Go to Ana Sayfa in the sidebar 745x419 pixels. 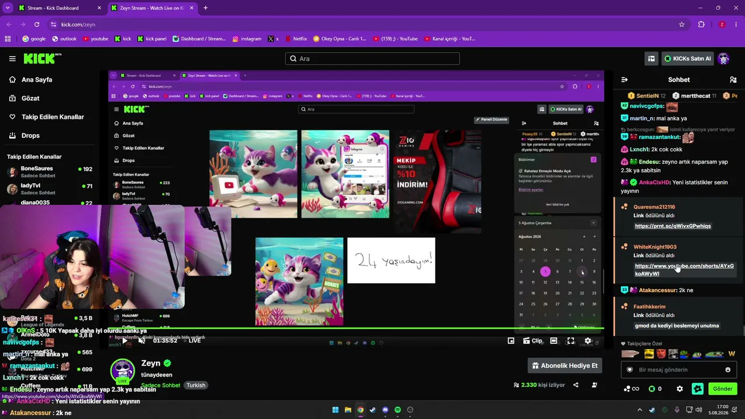click(37, 80)
